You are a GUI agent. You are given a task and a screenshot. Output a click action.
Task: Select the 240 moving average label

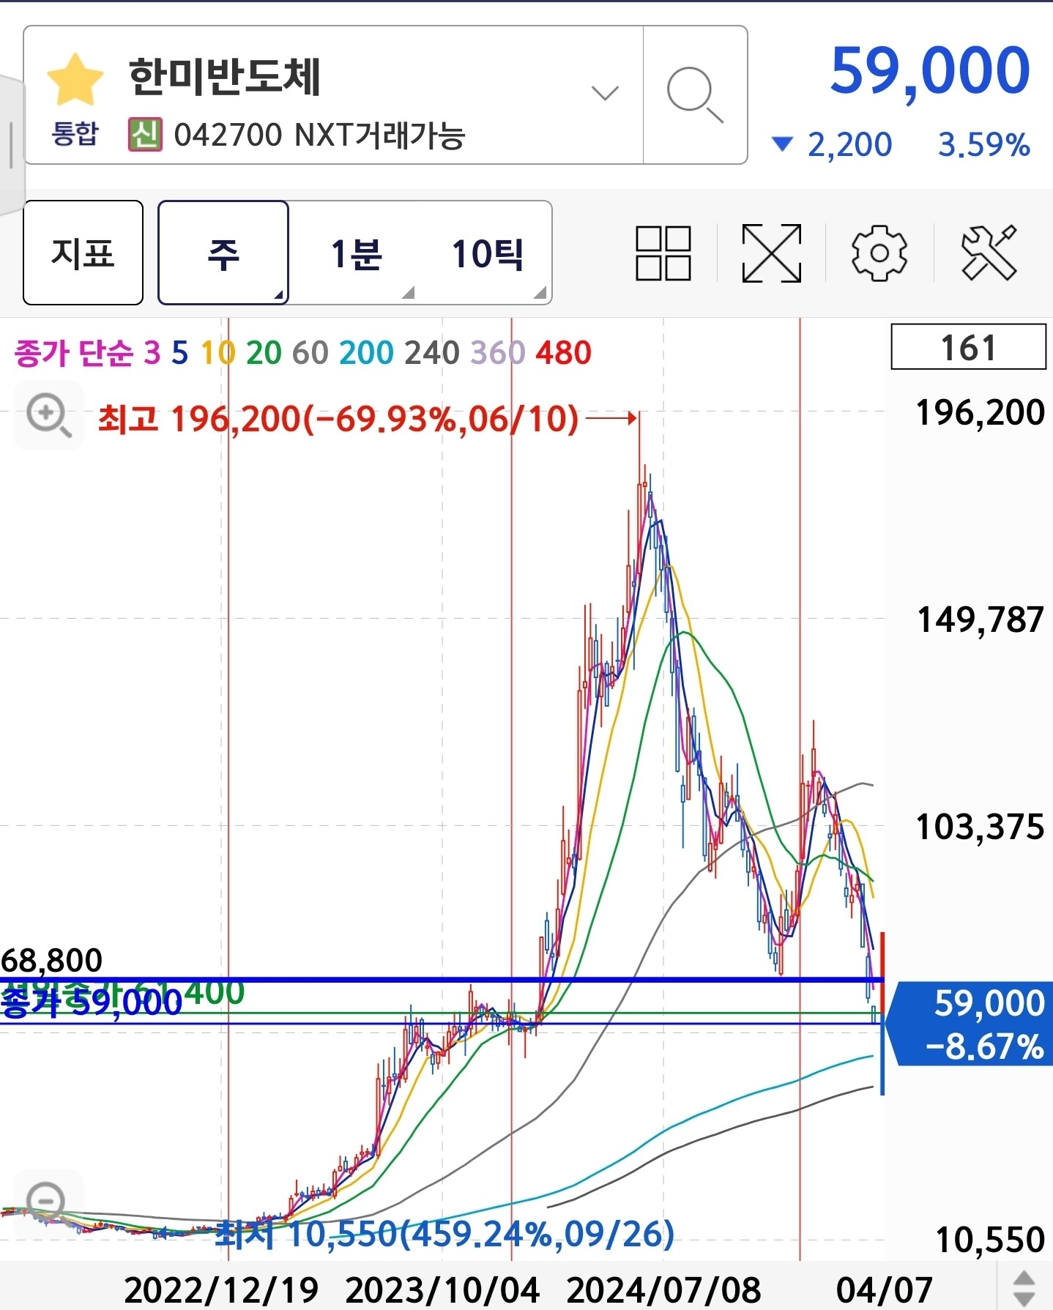click(x=432, y=353)
